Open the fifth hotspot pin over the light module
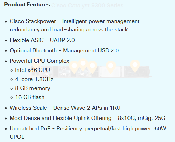This screenshot has width=175, height=142. [x=111, y=67]
